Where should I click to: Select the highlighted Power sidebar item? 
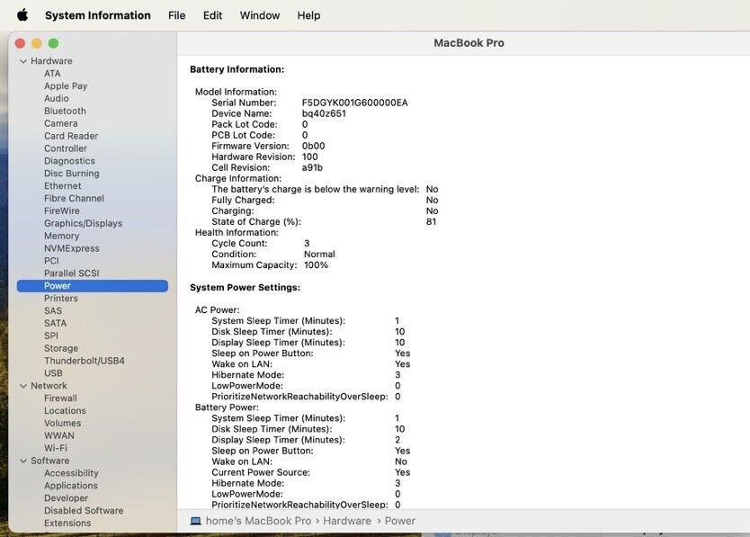point(93,286)
